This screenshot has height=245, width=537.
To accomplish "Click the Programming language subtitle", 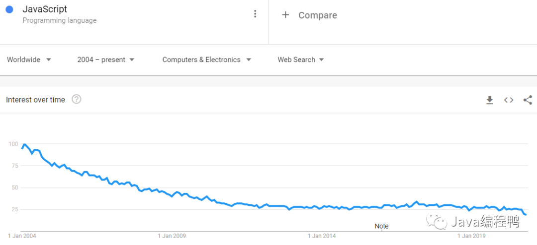I will pos(60,21).
